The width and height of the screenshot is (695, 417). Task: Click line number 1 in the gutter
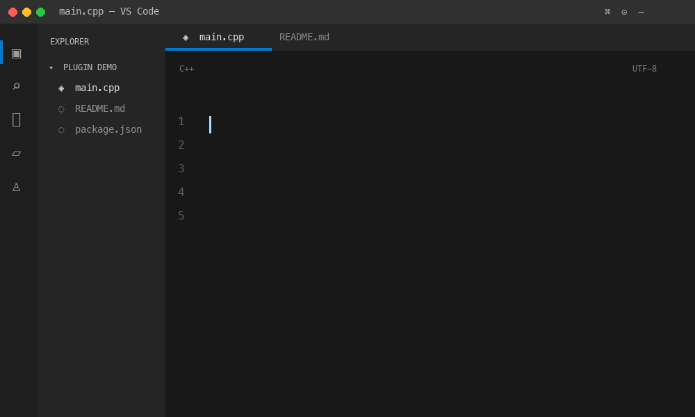[x=181, y=122]
